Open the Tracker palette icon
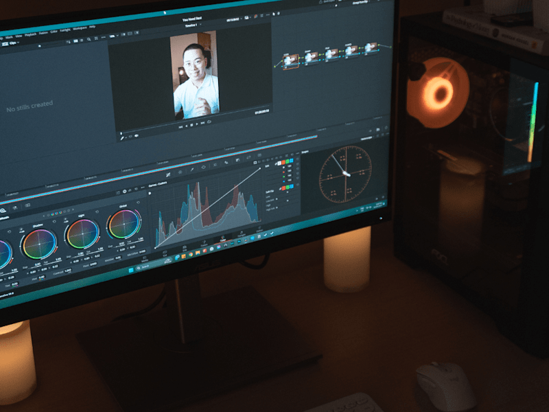 (x=215, y=165)
